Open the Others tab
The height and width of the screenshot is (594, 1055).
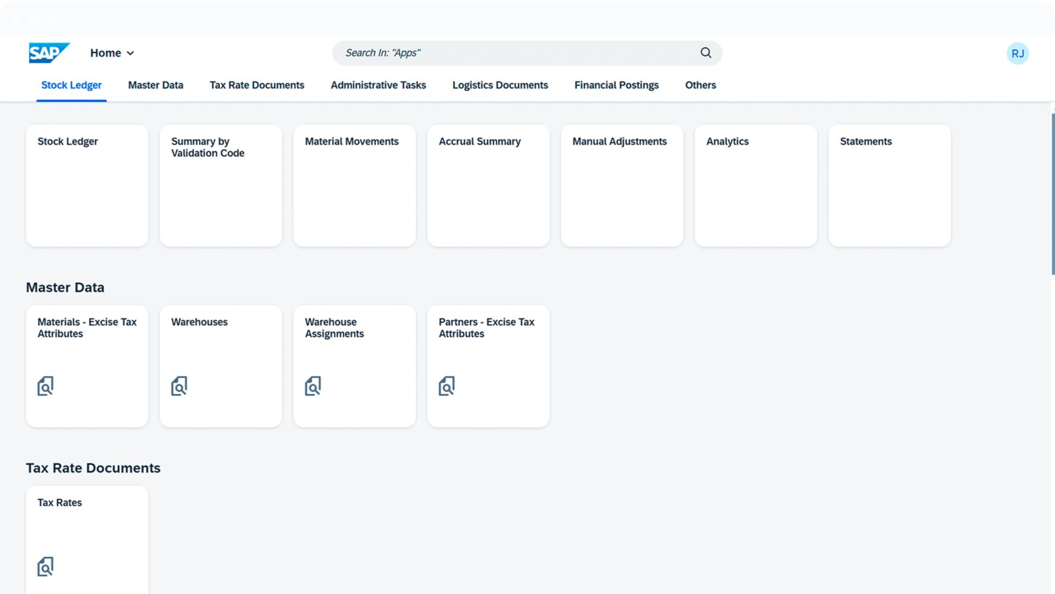coord(700,85)
